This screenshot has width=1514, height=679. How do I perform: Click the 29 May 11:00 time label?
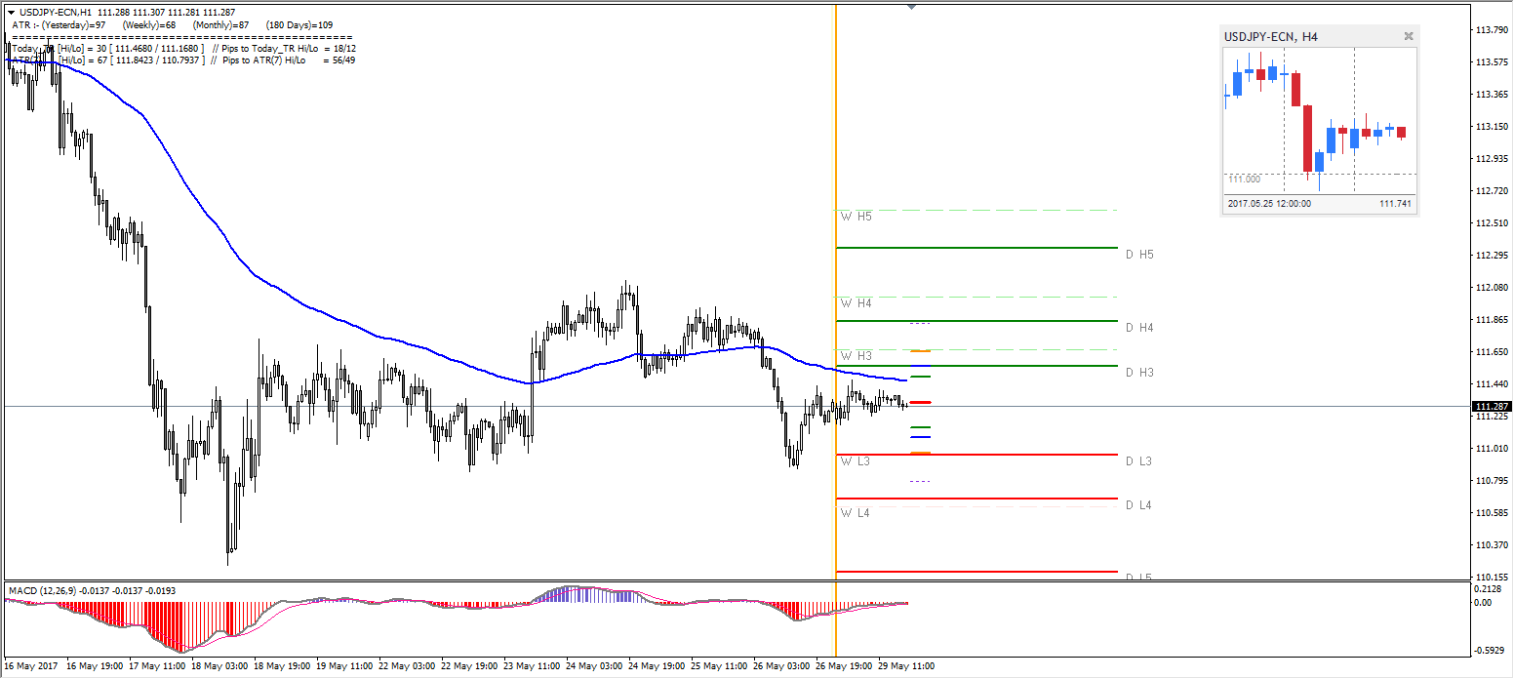[906, 667]
